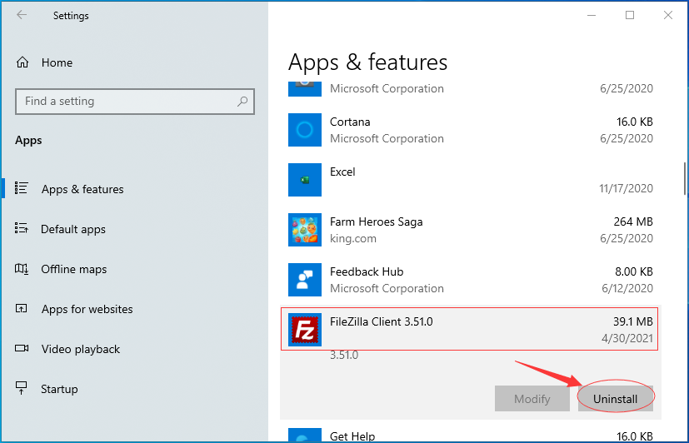Click the back arrow icon
Screen dimensions: 689x443
click(x=22, y=15)
